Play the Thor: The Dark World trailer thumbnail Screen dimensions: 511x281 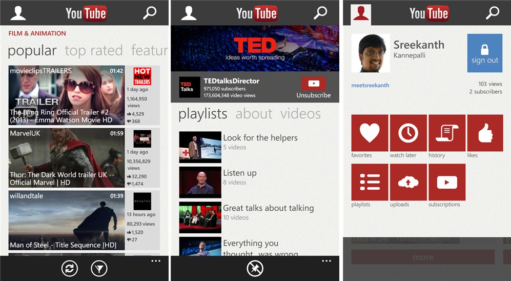click(67, 158)
